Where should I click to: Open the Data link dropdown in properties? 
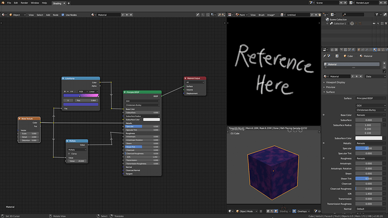pos(376,76)
